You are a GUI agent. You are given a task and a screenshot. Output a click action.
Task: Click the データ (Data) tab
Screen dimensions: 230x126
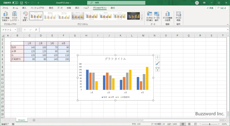coord(60,8)
